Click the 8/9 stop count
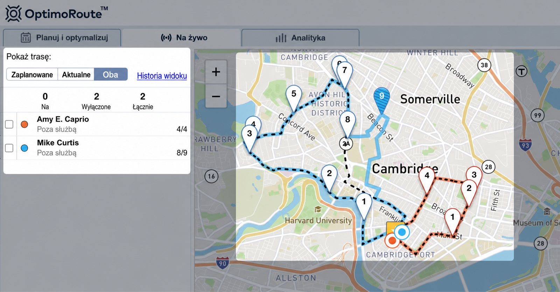This screenshot has width=560, height=292. 182,153
